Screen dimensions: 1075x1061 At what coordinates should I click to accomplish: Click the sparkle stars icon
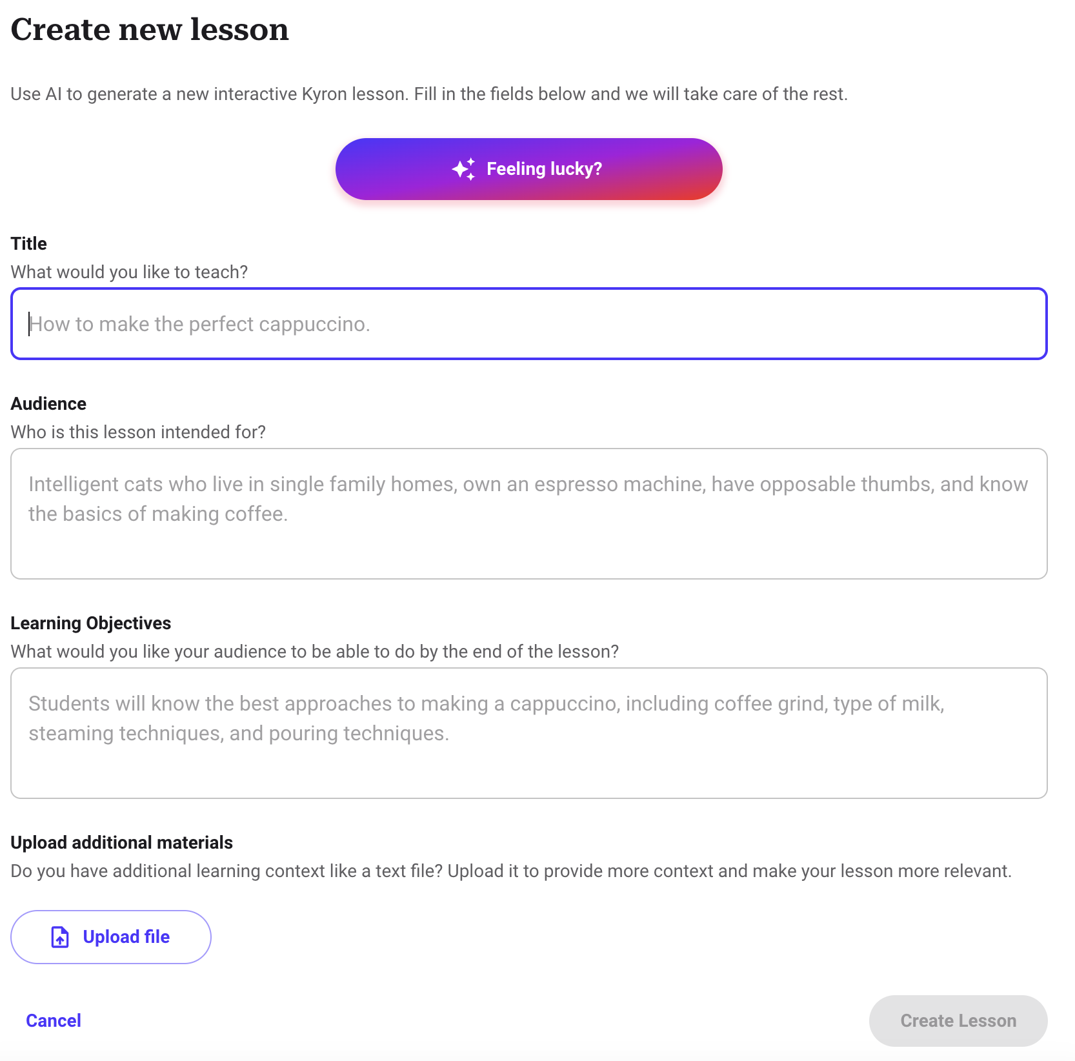463,169
